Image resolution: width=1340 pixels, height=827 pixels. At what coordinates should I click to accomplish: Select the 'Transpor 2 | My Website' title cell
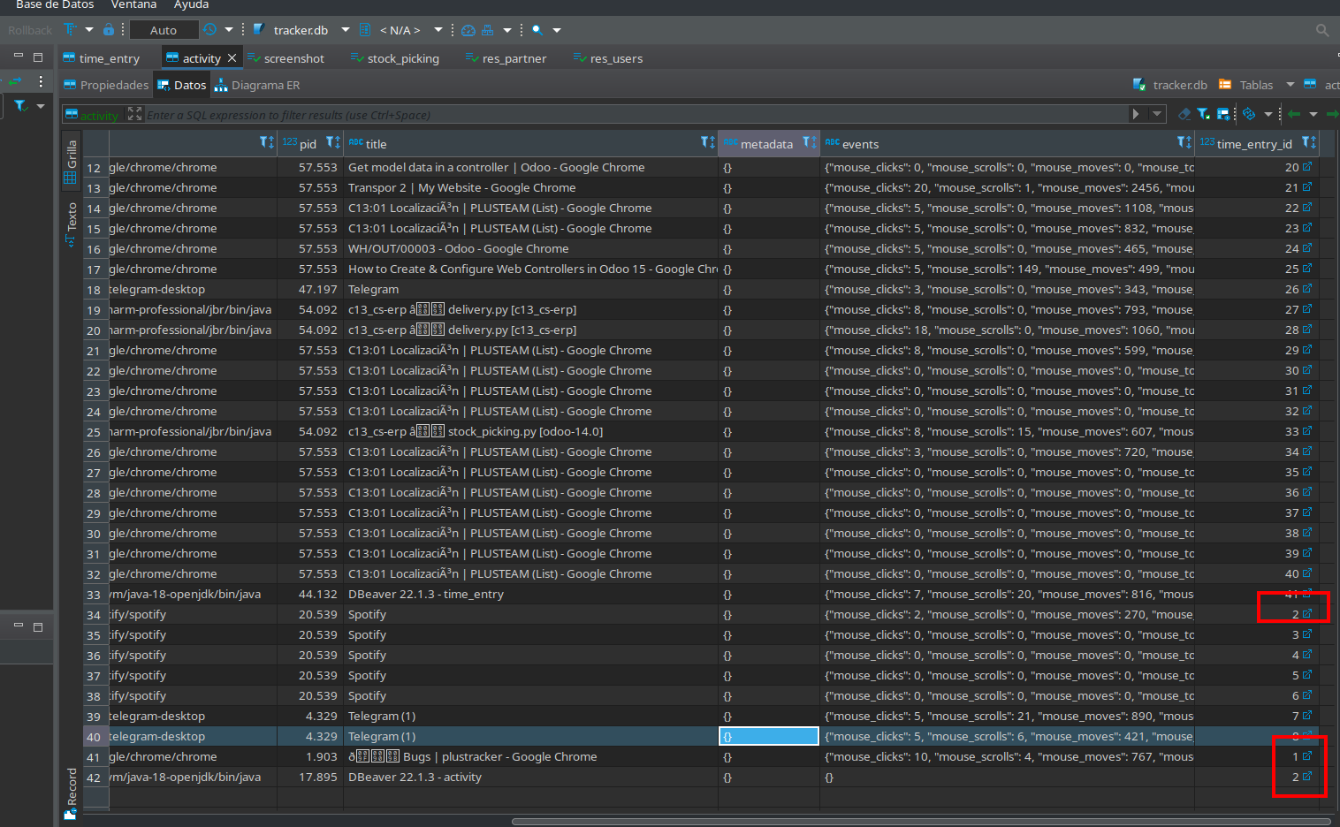tap(530, 187)
